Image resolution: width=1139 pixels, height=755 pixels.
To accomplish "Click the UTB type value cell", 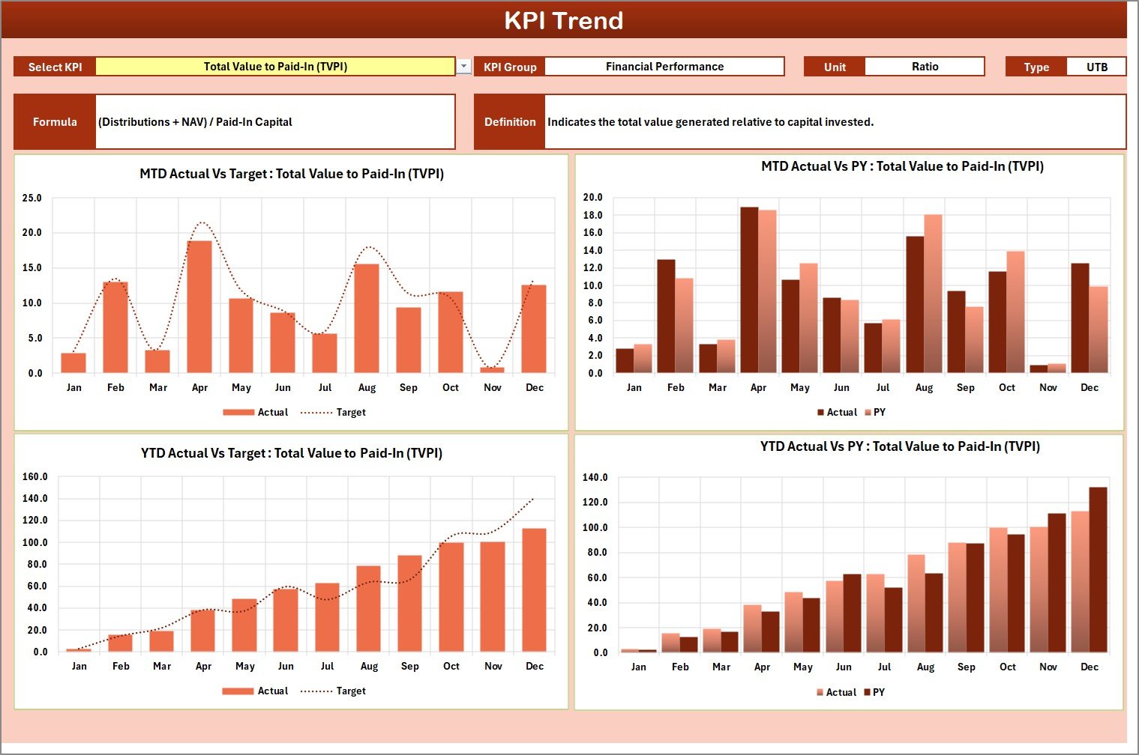I will click(1096, 67).
